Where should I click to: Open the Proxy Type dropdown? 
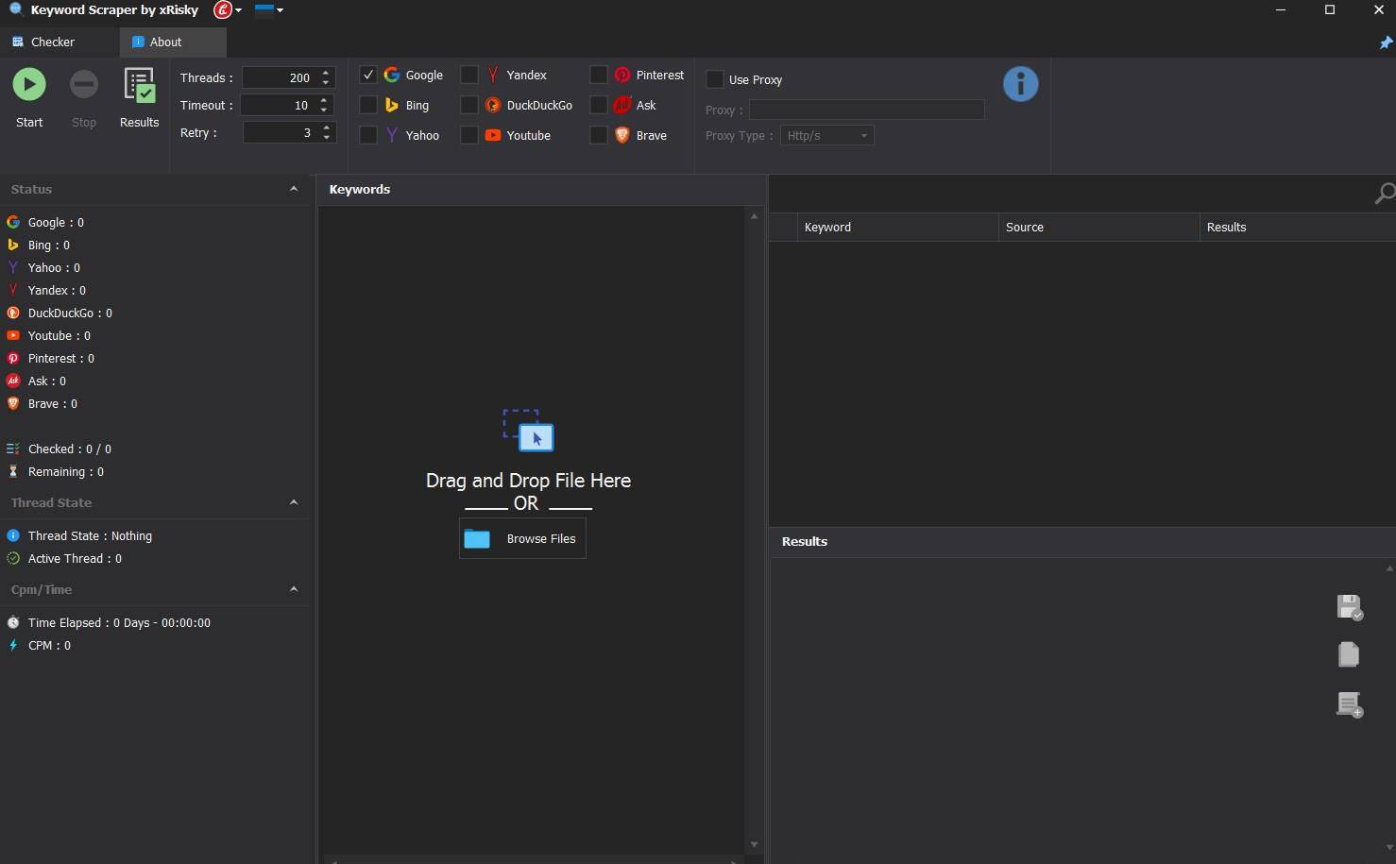coord(826,136)
